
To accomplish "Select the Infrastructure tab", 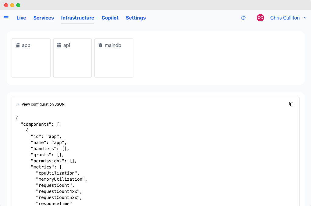I will pyautogui.click(x=78, y=18).
